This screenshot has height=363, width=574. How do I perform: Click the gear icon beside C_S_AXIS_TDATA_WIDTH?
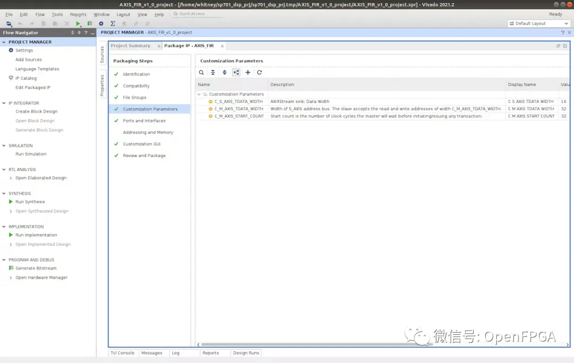(x=210, y=101)
